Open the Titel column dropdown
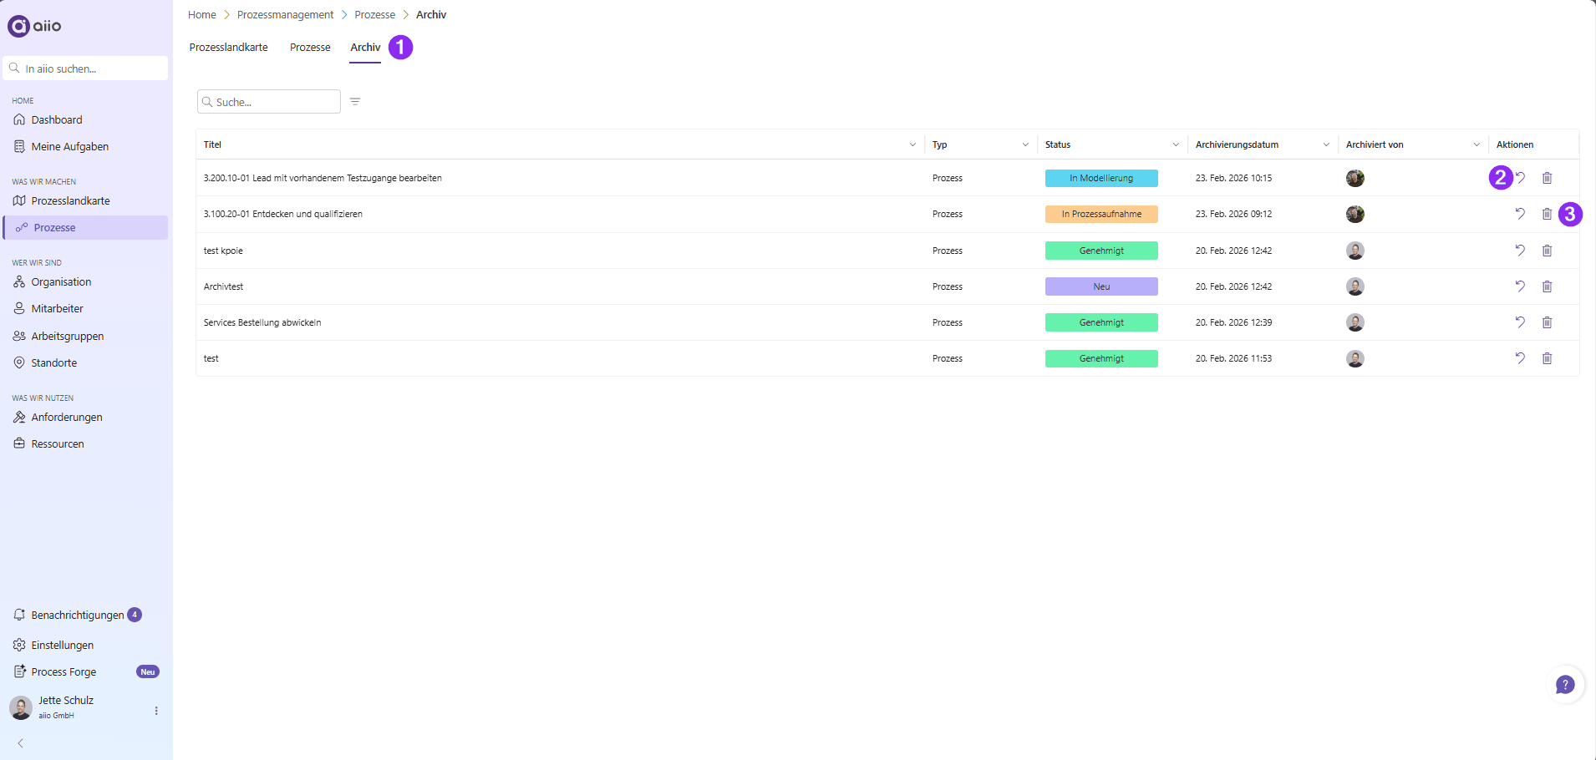1596x760 pixels. [x=912, y=144]
